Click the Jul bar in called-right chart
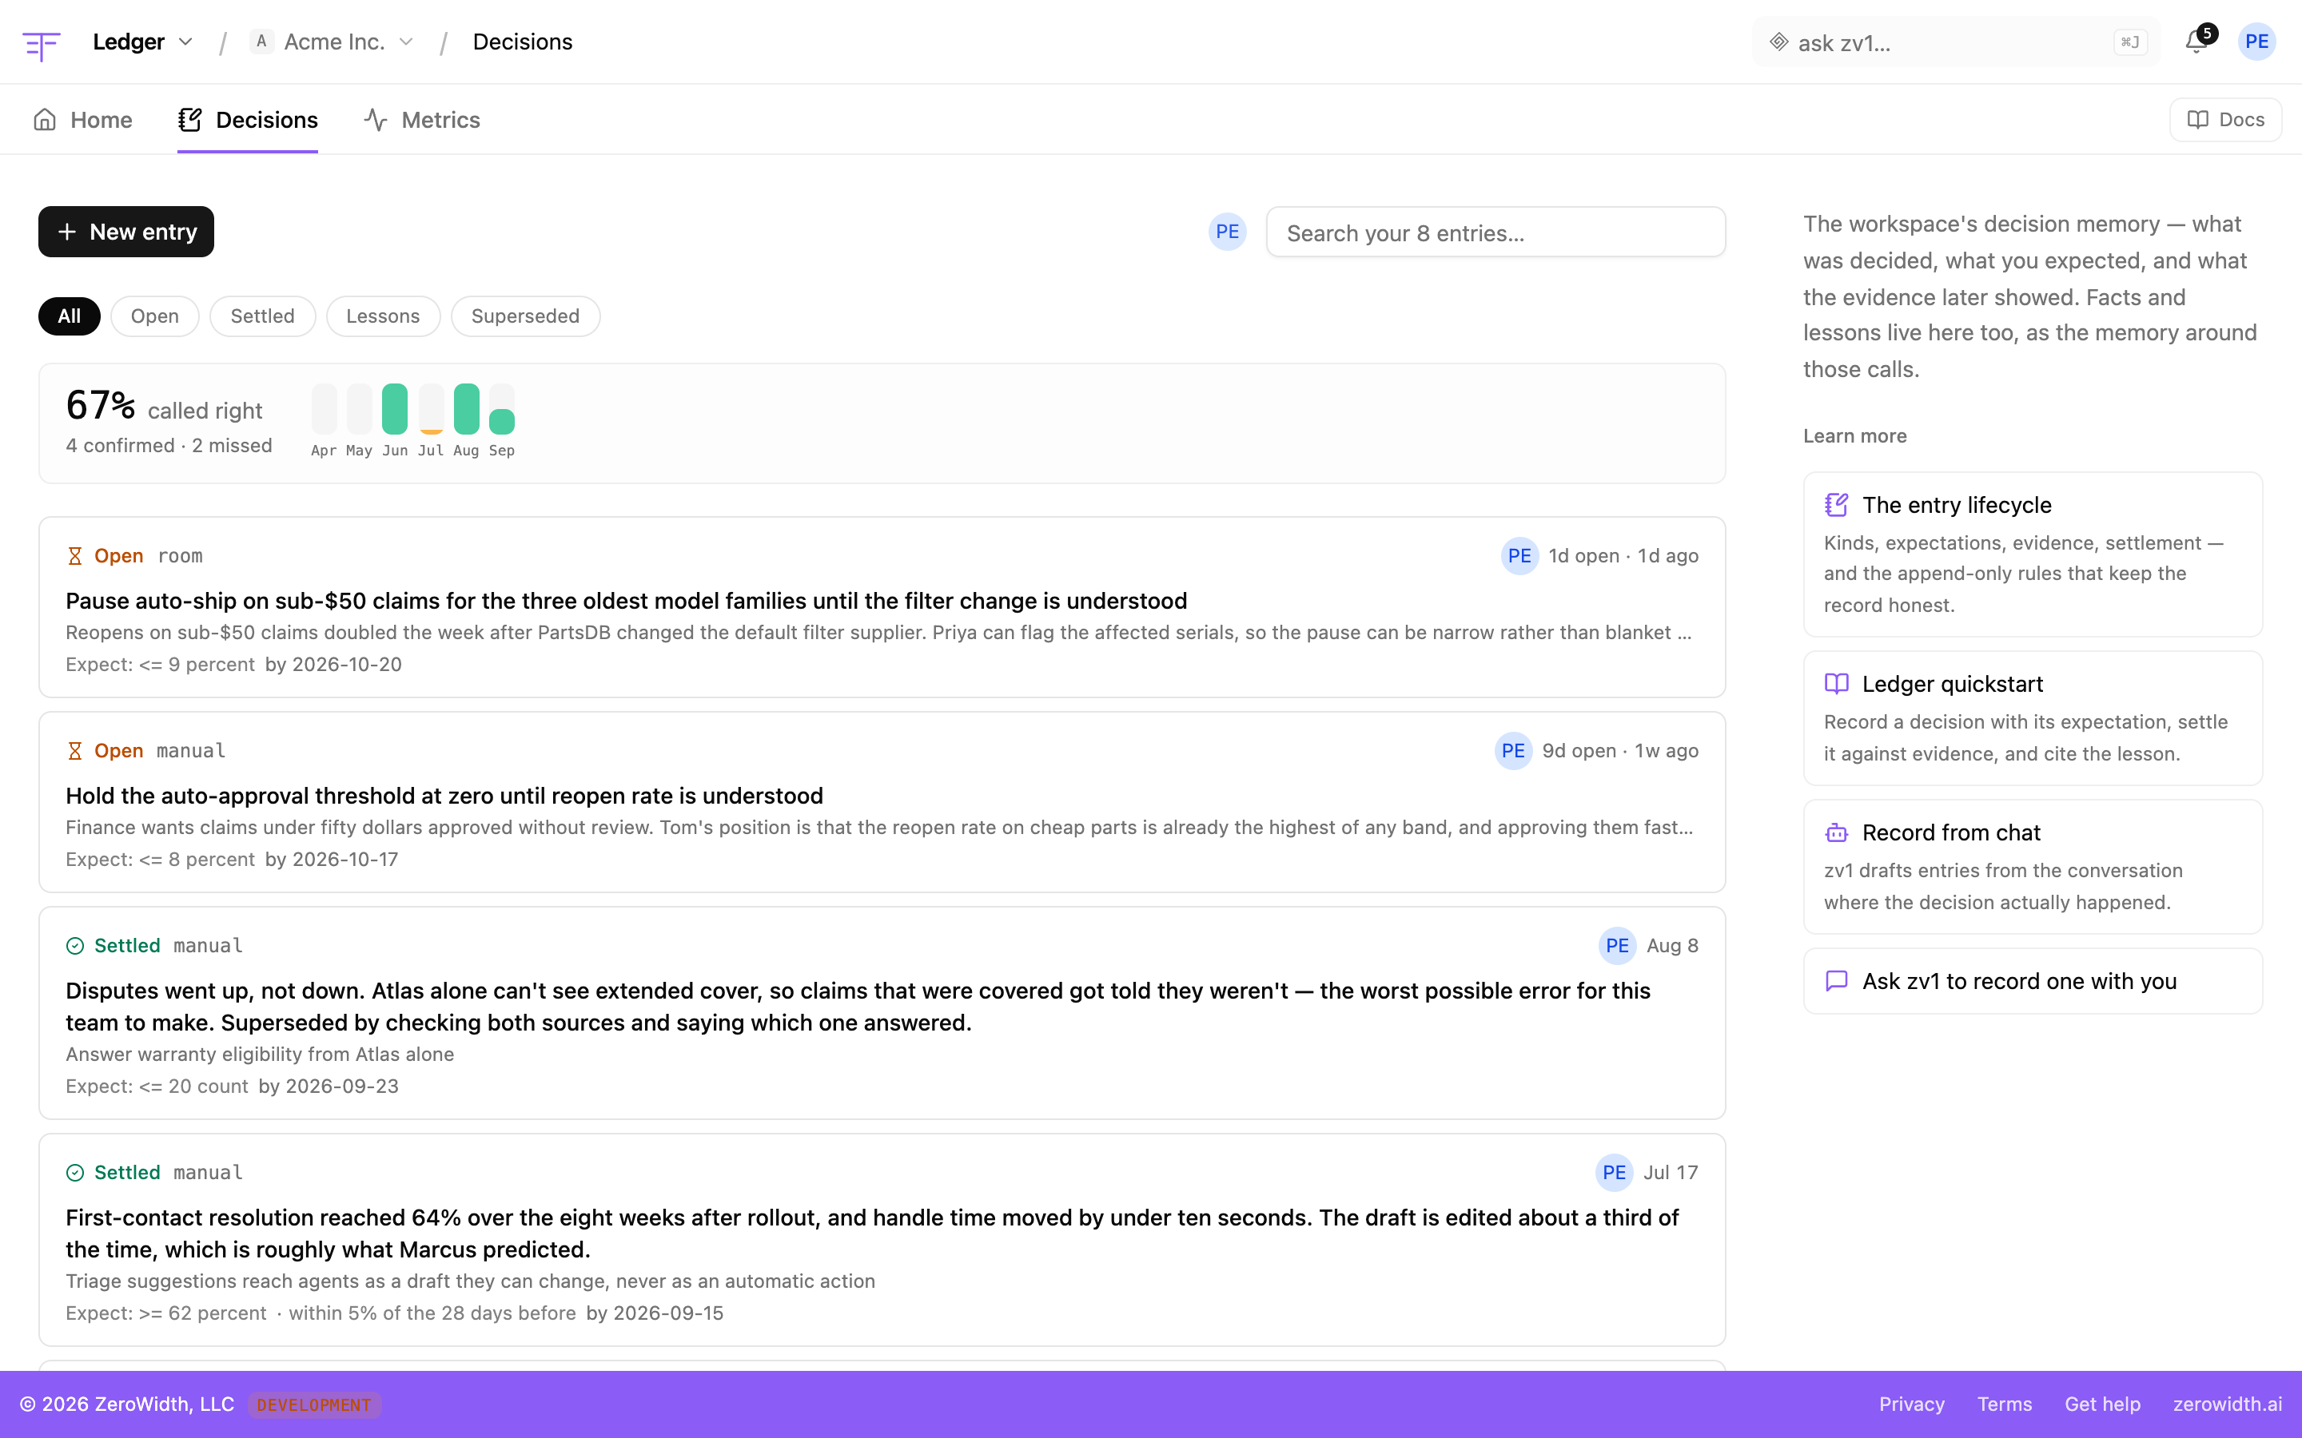The height and width of the screenshot is (1438, 2302). tap(431, 409)
